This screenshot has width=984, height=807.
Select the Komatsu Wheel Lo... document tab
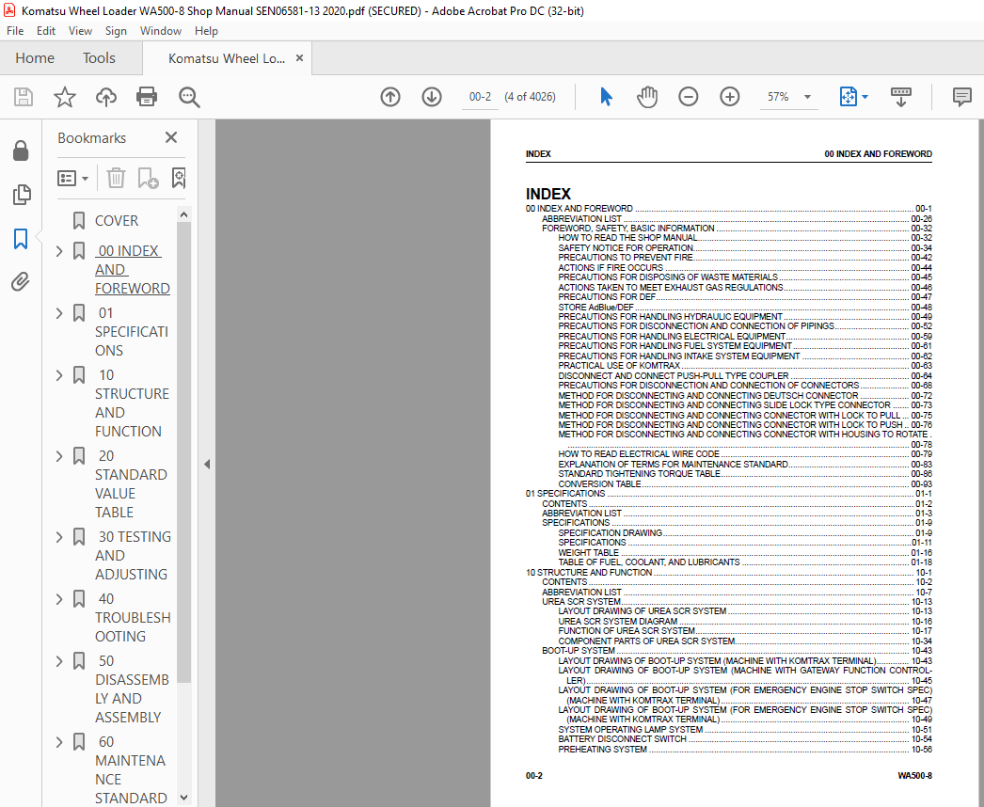[227, 58]
